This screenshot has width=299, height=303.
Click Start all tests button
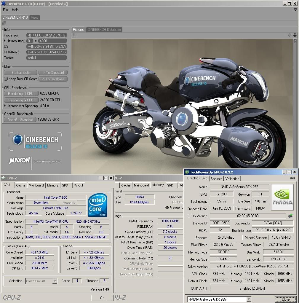click(x=20, y=72)
